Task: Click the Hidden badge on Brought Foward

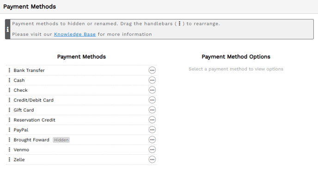Action: click(x=61, y=140)
